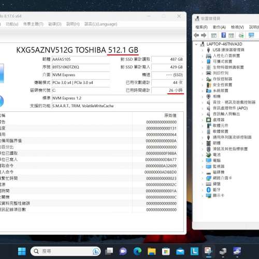The image size is (259, 259).
Task: Expand the 磁碟機 disk drives node
Action: [203, 172]
